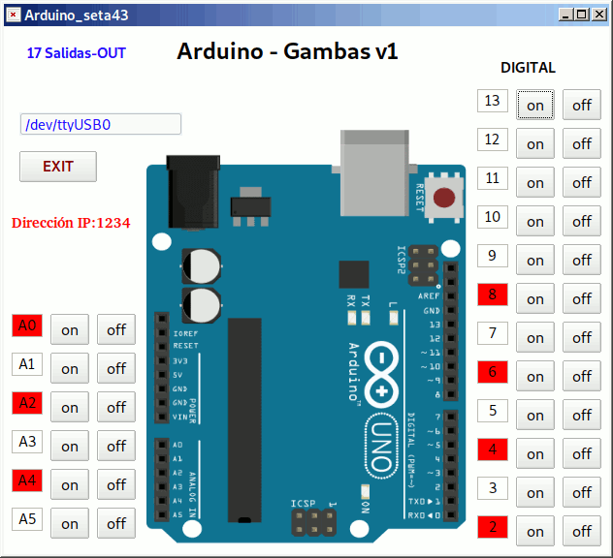The image size is (613, 558).
Task: Turn off analog pin A1
Action: click(116, 368)
